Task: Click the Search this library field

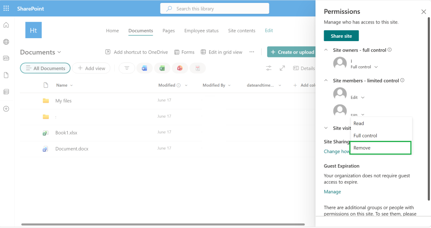Action: click(215, 8)
